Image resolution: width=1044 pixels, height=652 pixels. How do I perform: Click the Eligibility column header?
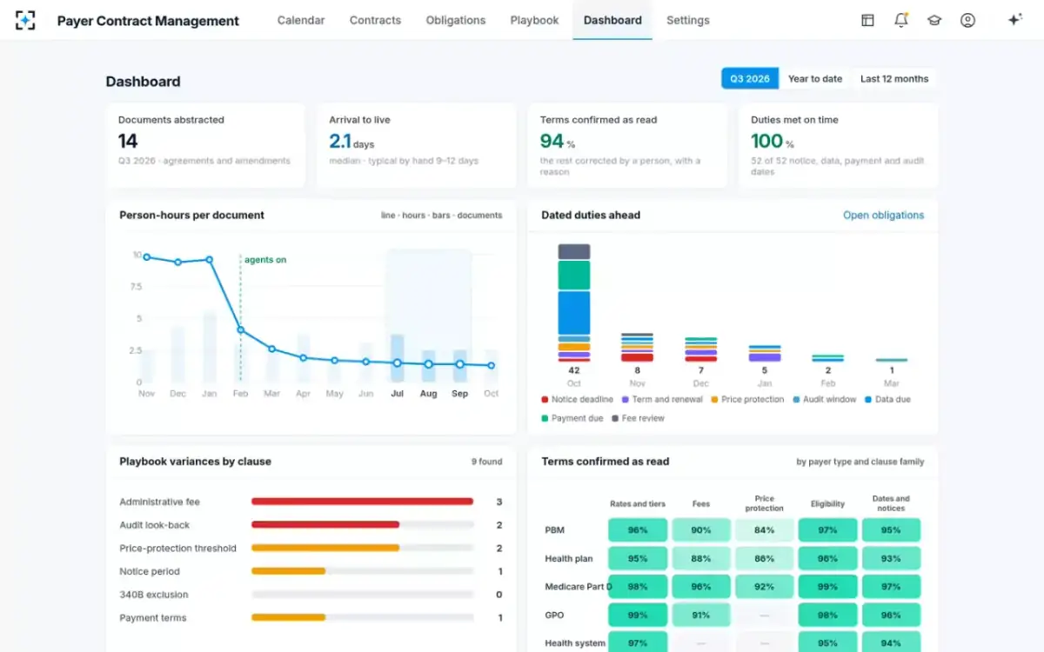[827, 503]
